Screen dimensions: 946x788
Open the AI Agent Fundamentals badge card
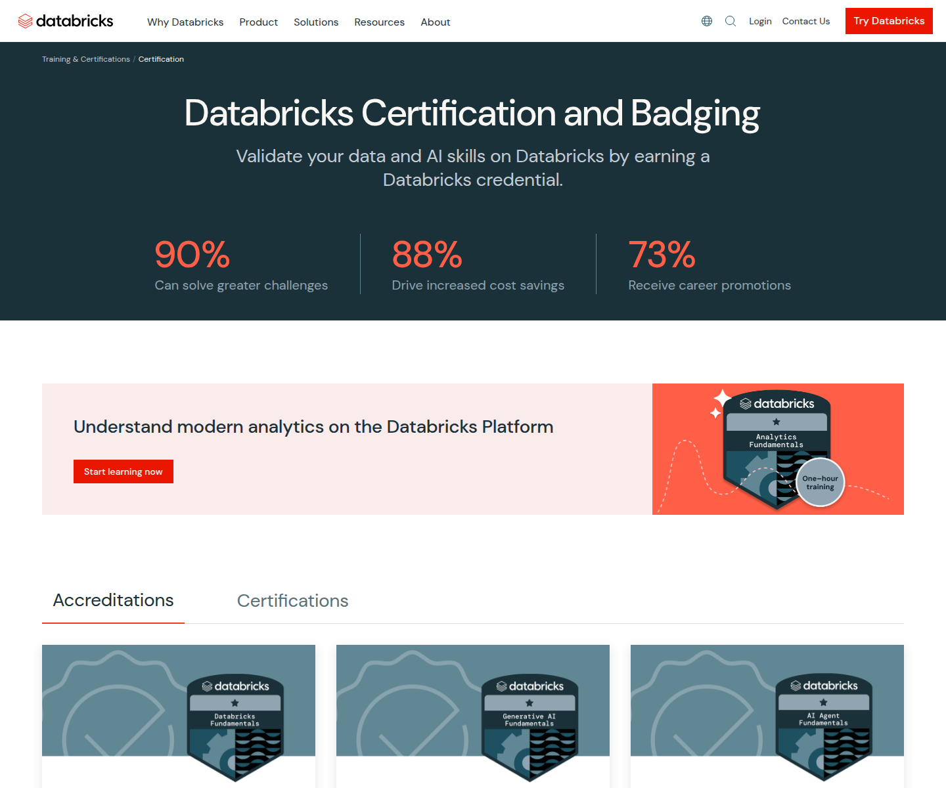pyautogui.click(x=767, y=716)
